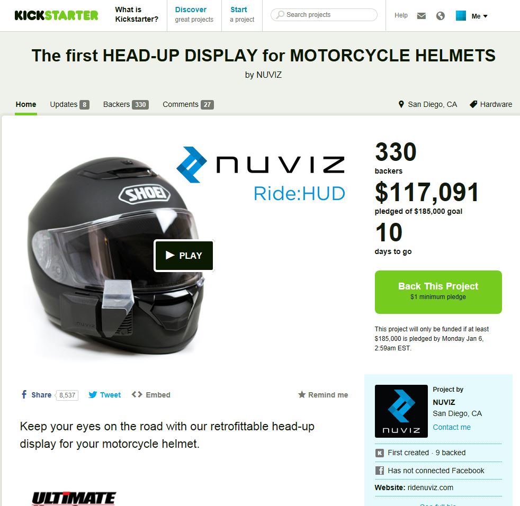Click the Remind me star
This screenshot has height=506, width=520.
(301, 394)
